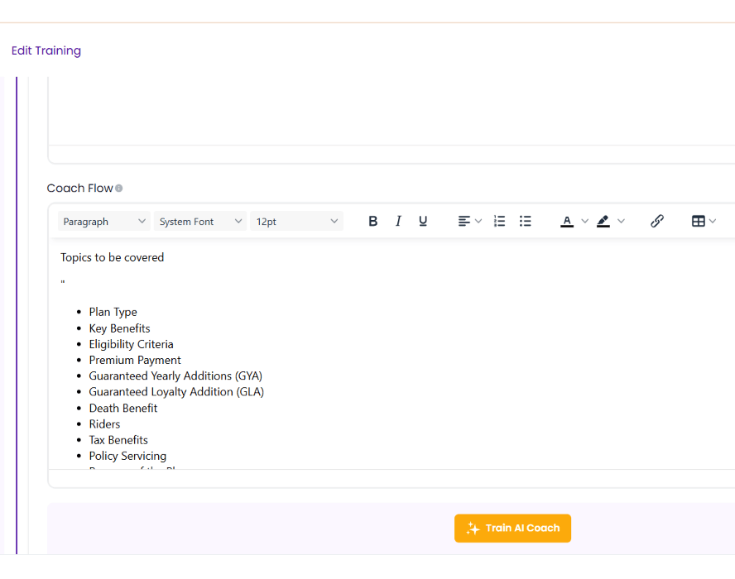
Task: Apply the text color with the A icon
Action: (x=567, y=222)
